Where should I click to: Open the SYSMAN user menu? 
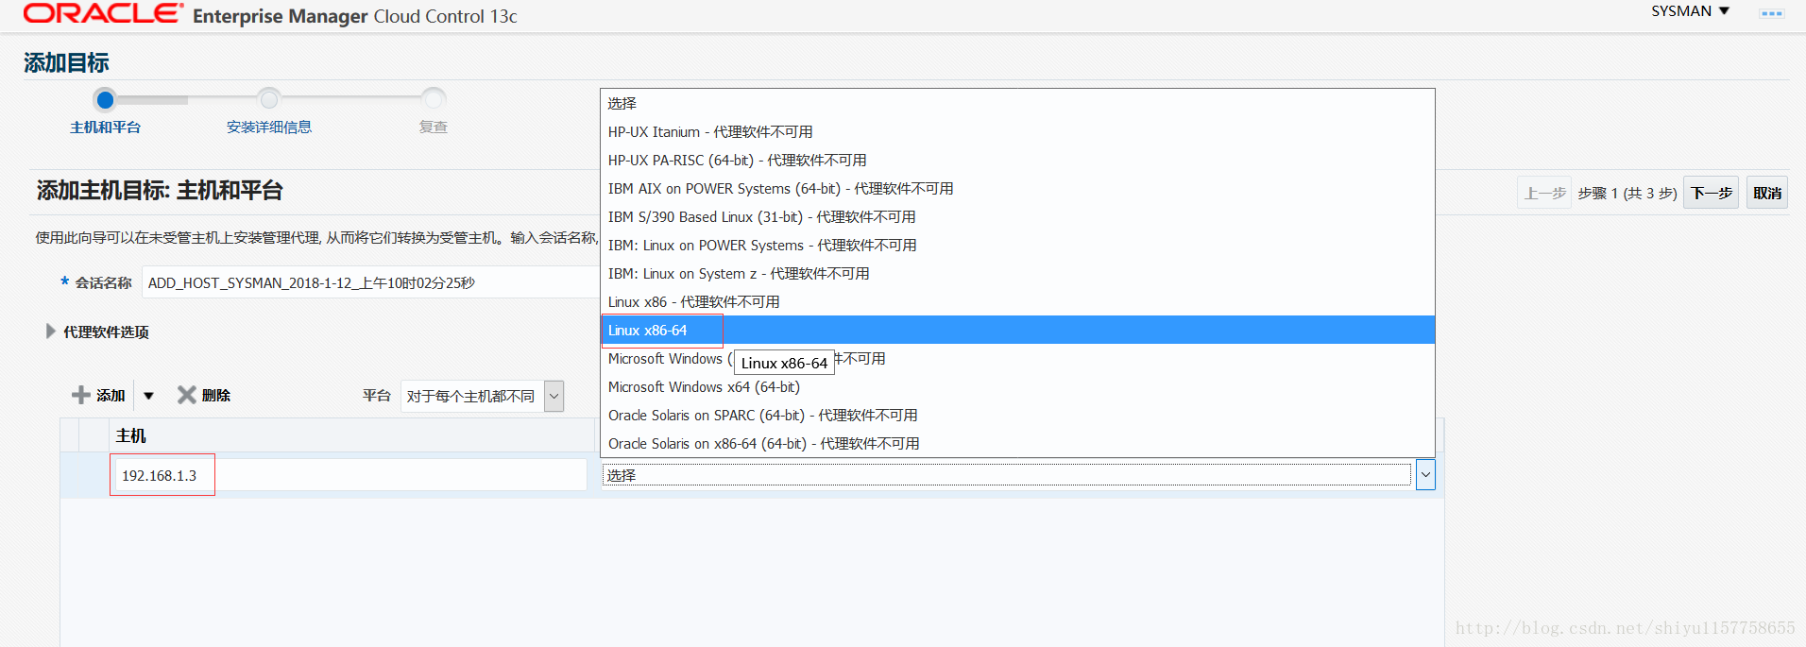pos(1690,11)
